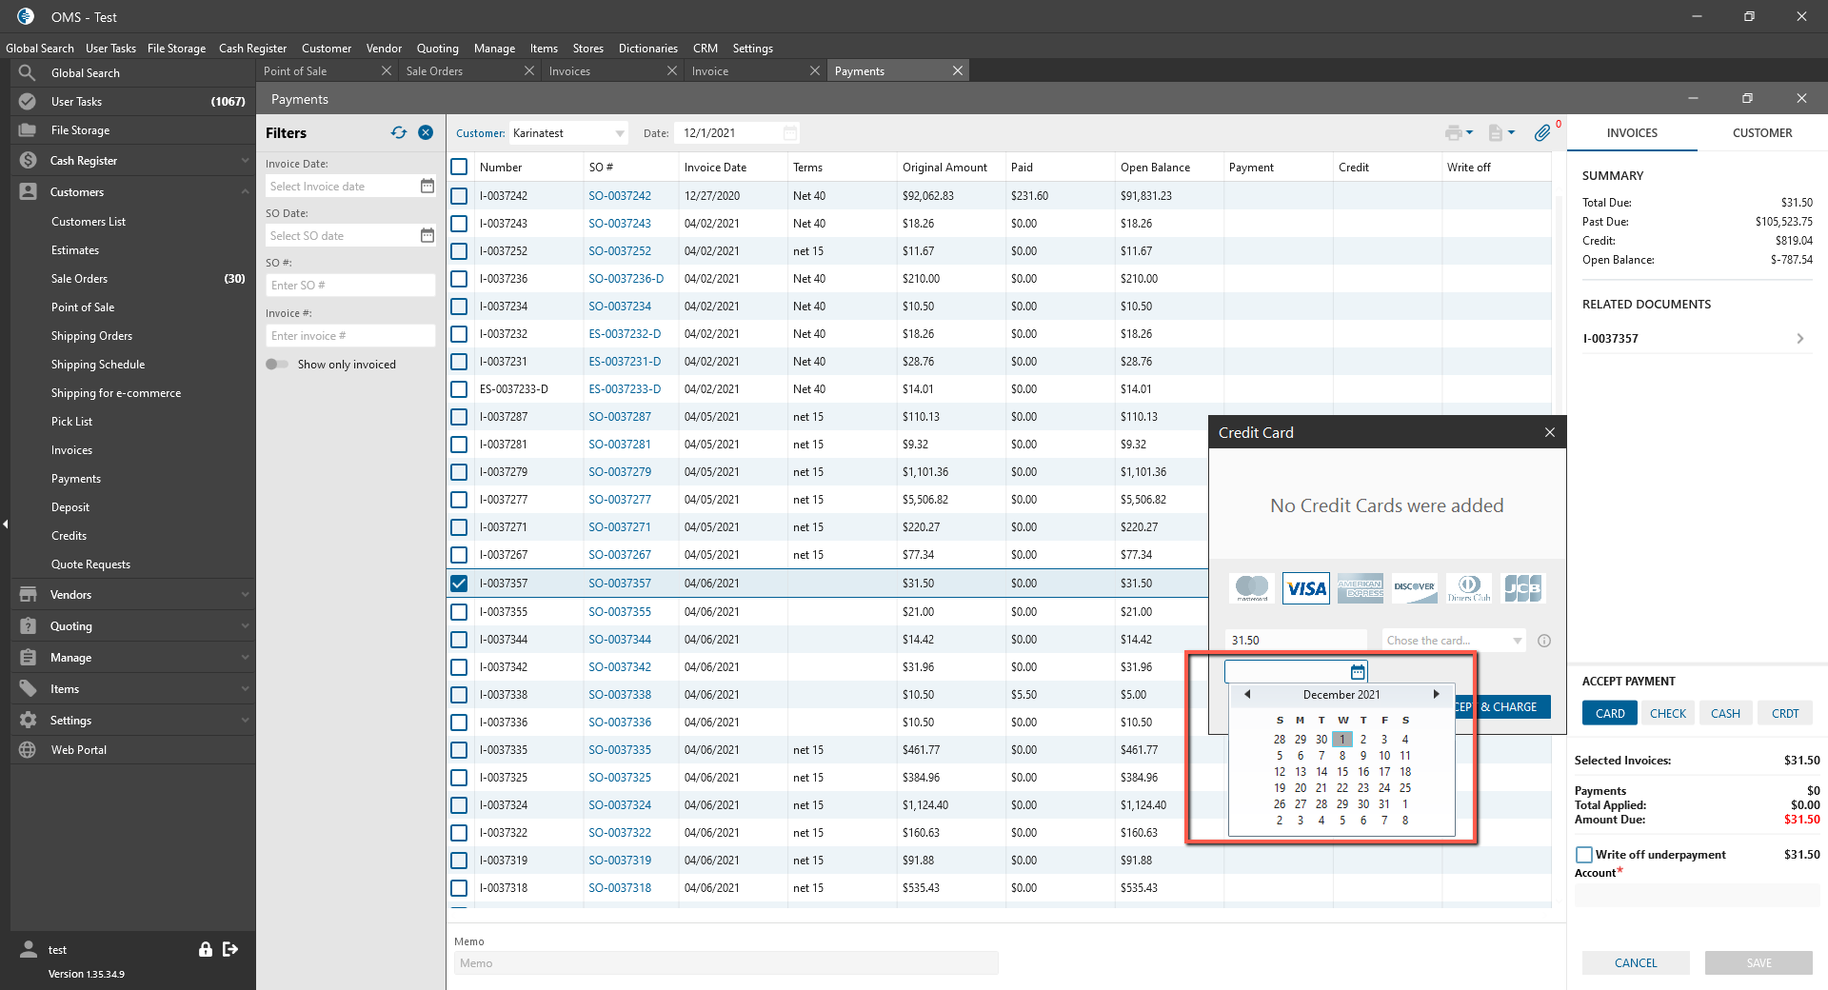This screenshot has width=1828, height=990.
Task: Clear filters with the blue X icon
Action: pos(426,132)
